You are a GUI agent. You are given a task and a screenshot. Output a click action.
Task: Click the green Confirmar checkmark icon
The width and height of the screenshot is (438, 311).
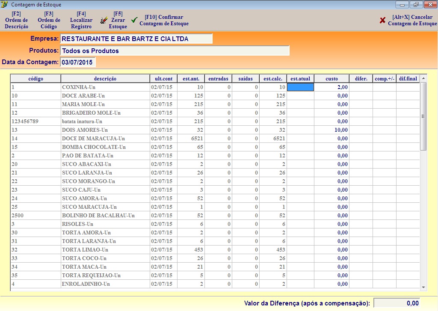[134, 21]
